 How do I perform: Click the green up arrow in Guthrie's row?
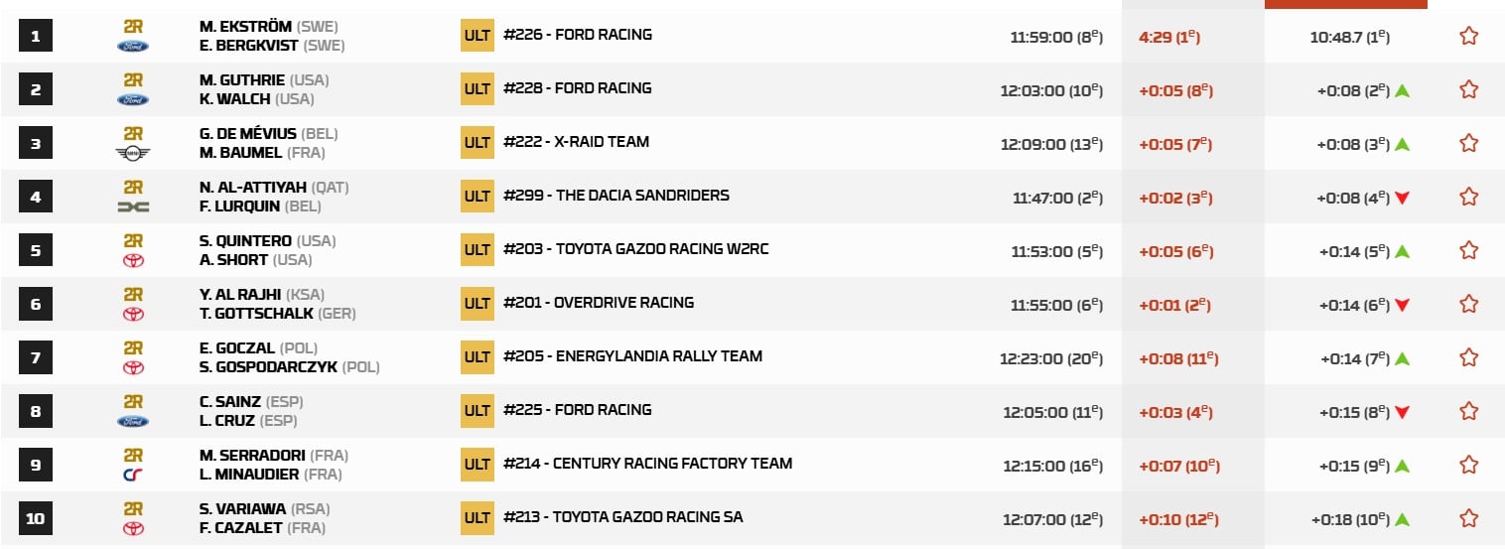click(x=1402, y=90)
